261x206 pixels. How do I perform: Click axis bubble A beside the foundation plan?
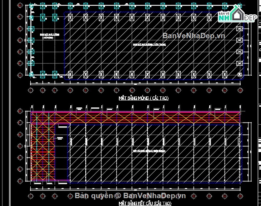20,75
